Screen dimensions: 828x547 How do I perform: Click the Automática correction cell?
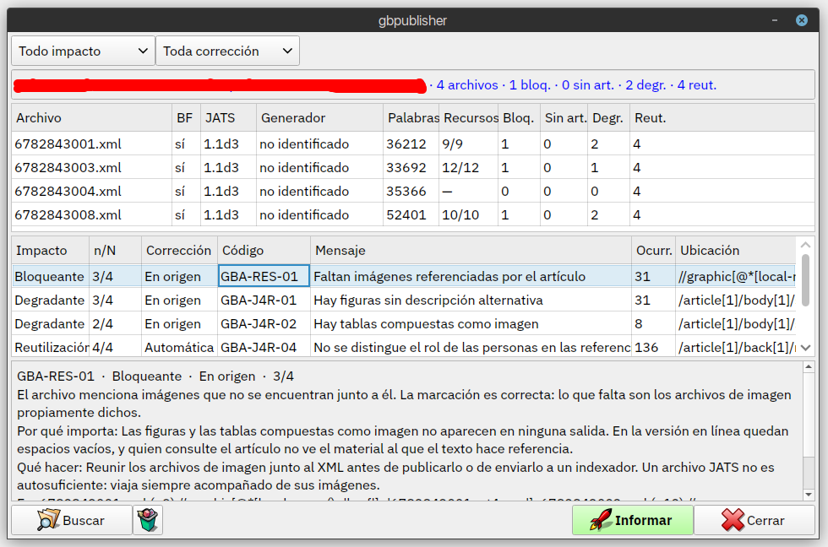(179, 347)
